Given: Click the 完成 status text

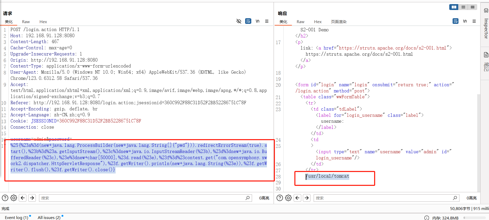Looking at the screenshot, I should (5, 208).
